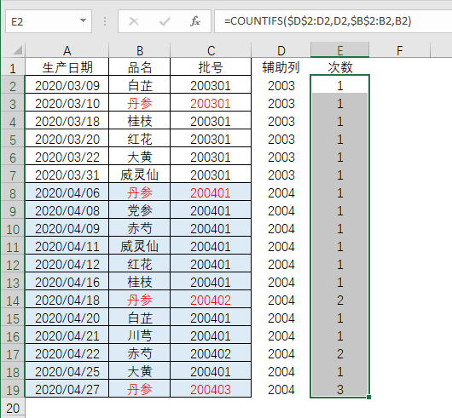Click cell 赤芍 in row 10

pyautogui.click(x=140, y=228)
